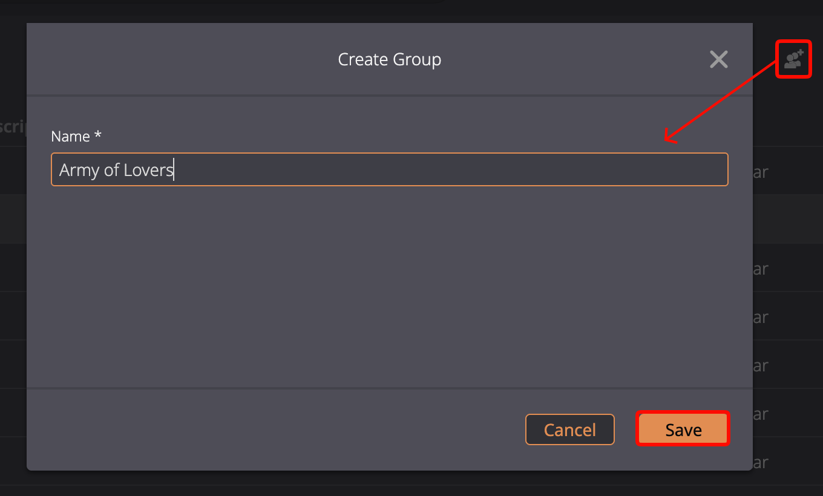Cancel group creation
Viewport: 823px width, 496px height.
click(x=570, y=429)
